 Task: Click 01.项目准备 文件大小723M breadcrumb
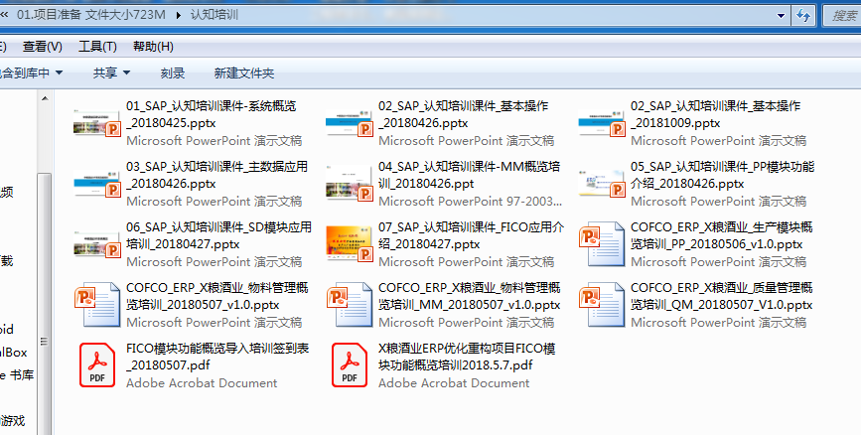tap(91, 15)
